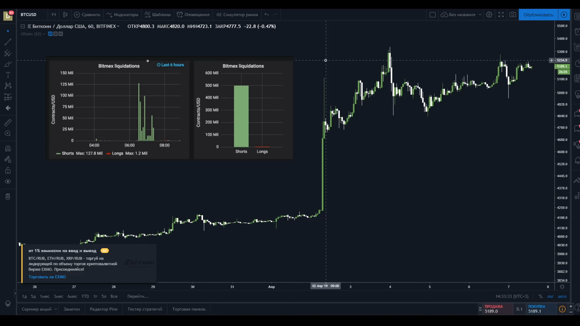Open the chart layout square icon
This screenshot has width=580, height=326.
(x=433, y=14)
